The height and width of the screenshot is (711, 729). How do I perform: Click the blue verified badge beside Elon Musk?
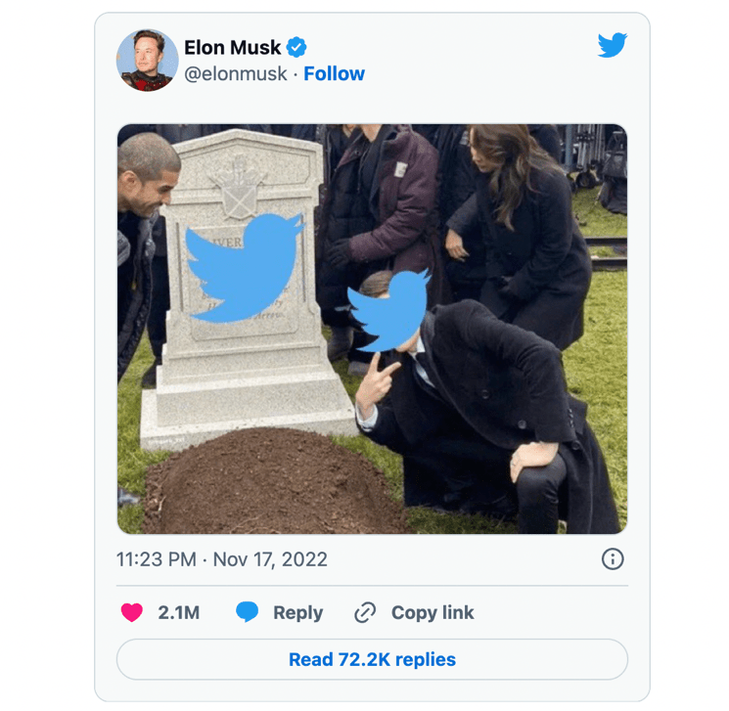click(x=296, y=47)
